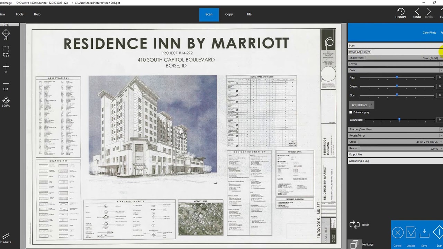Adjust the Blue color slider
Image resolution: width=443 pixels, height=249 pixels.
[x=397, y=95]
